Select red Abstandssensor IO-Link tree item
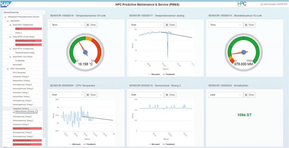This screenshot has width=289, height=148. tap(28, 45)
